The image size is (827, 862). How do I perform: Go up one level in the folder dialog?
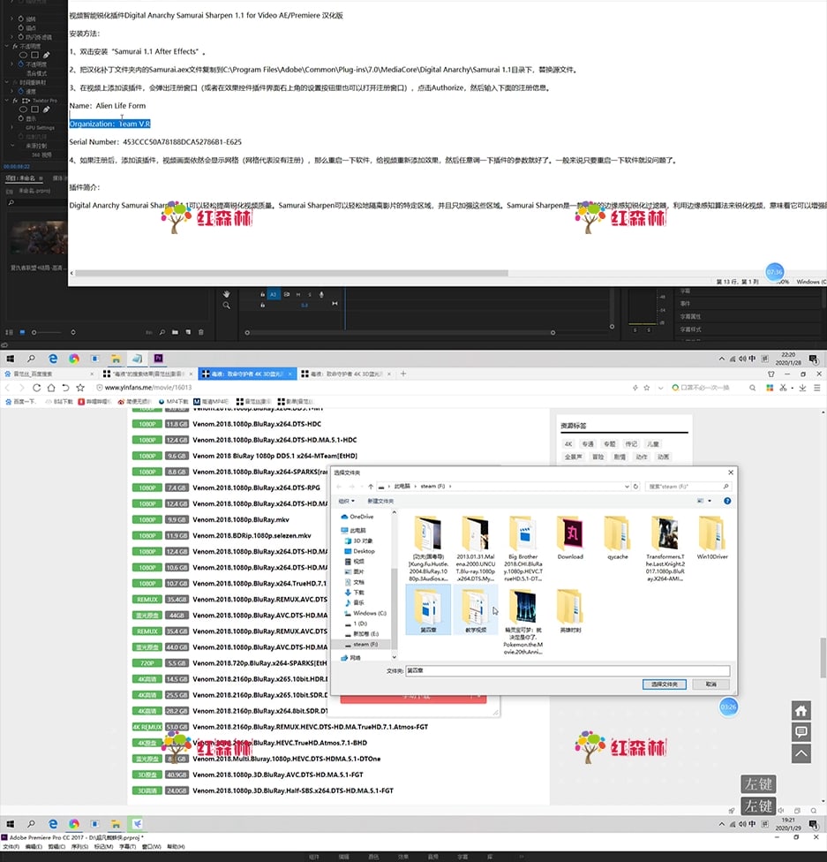pos(371,487)
